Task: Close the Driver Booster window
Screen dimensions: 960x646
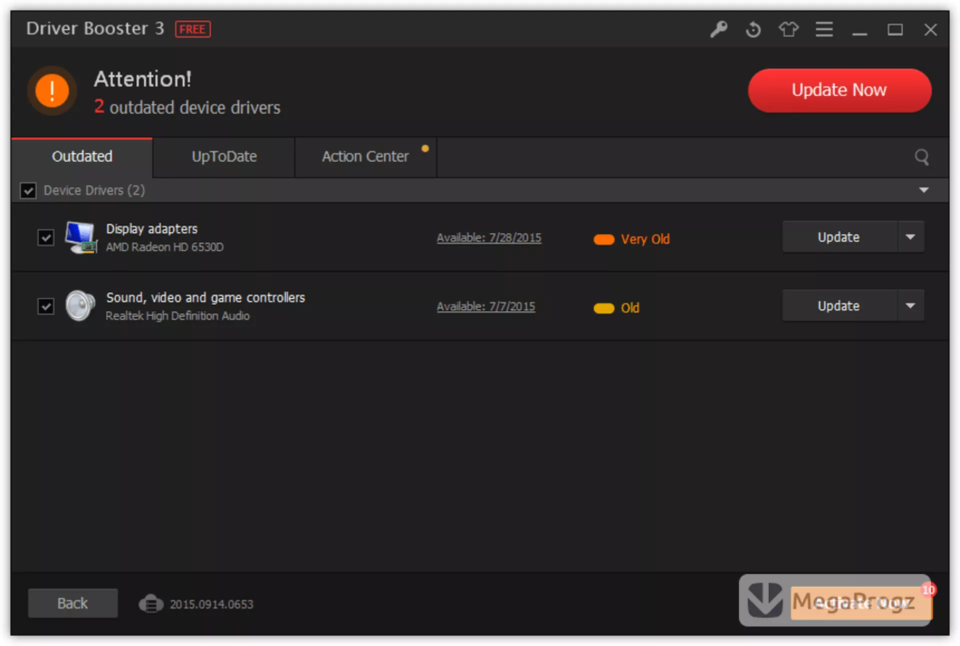Action: click(930, 30)
